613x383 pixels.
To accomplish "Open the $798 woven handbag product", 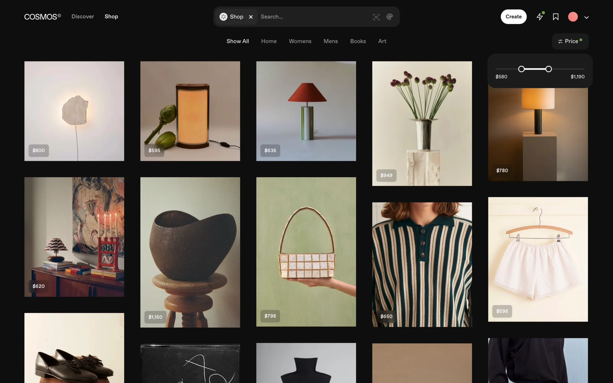I will coord(306,252).
